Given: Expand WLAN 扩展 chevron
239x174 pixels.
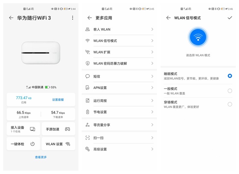Looking at the screenshot, I should point(152,52).
